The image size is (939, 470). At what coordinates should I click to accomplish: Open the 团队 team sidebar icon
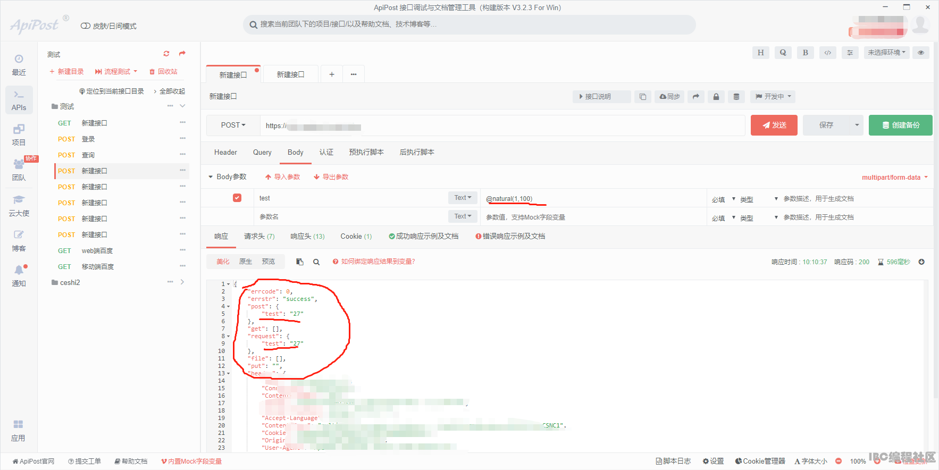click(x=19, y=170)
